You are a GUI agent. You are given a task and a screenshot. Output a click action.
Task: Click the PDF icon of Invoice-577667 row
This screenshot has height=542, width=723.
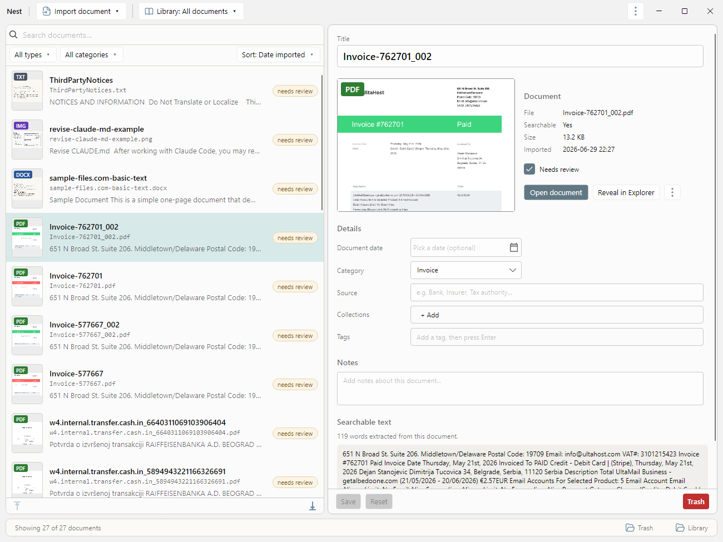pyautogui.click(x=21, y=370)
